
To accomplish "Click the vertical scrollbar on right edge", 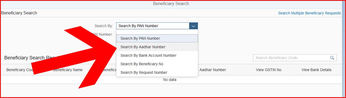I will coord(343,49).
